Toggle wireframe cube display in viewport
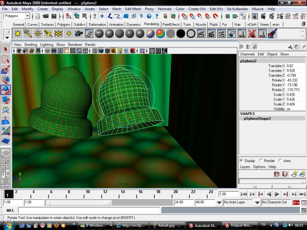The width and height of the screenshot is (307, 230). pos(95,51)
